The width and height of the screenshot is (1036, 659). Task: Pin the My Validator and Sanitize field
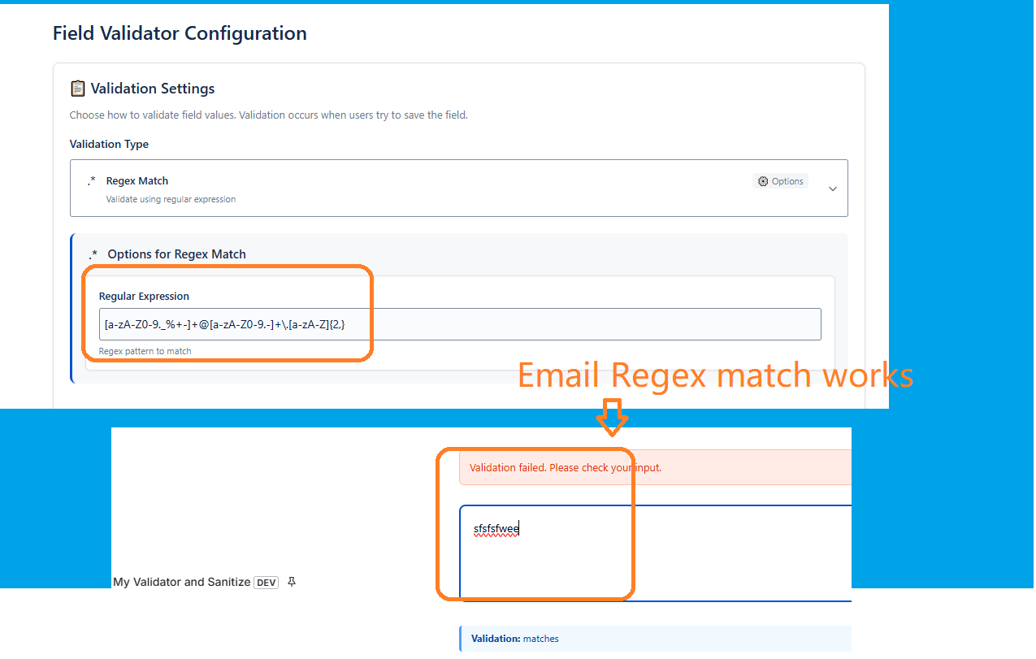point(292,582)
